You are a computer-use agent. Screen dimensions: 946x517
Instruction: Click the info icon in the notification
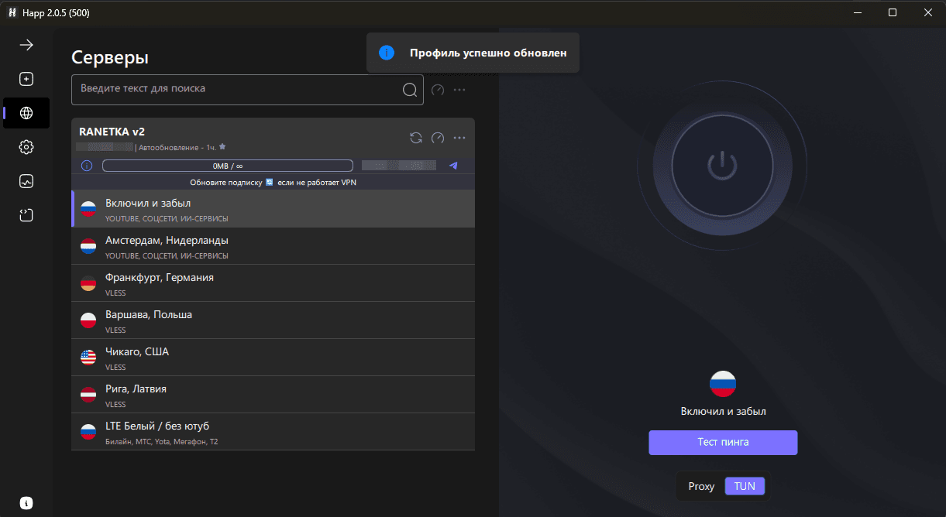(387, 53)
